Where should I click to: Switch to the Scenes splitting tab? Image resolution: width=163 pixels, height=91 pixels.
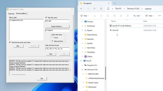21,13
